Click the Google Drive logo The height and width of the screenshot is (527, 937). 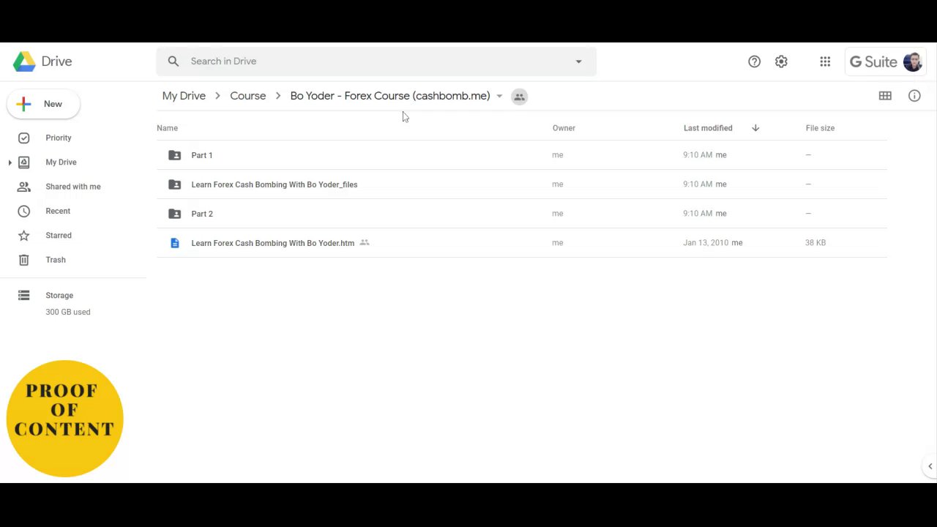coord(24,61)
